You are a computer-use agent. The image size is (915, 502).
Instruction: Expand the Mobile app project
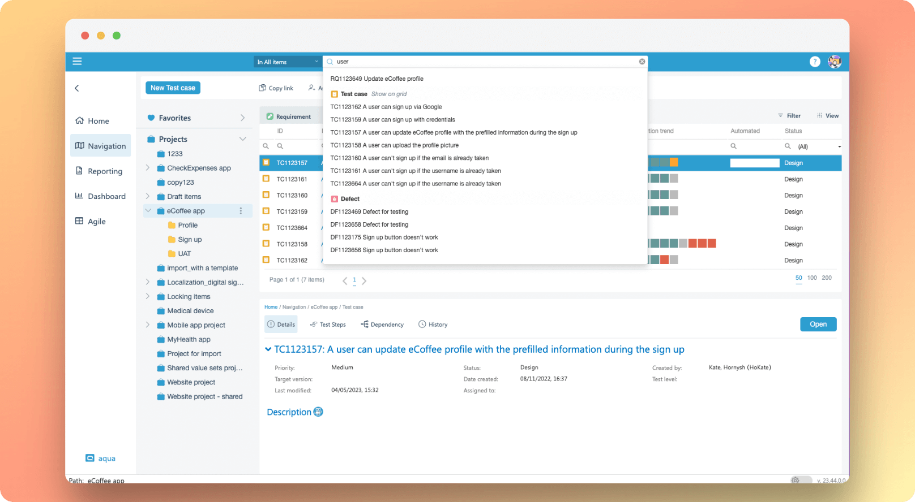tap(148, 325)
